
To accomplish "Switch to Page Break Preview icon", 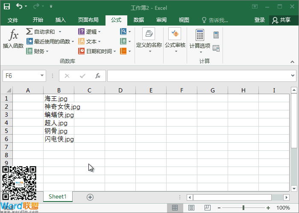I will tap(207, 208).
